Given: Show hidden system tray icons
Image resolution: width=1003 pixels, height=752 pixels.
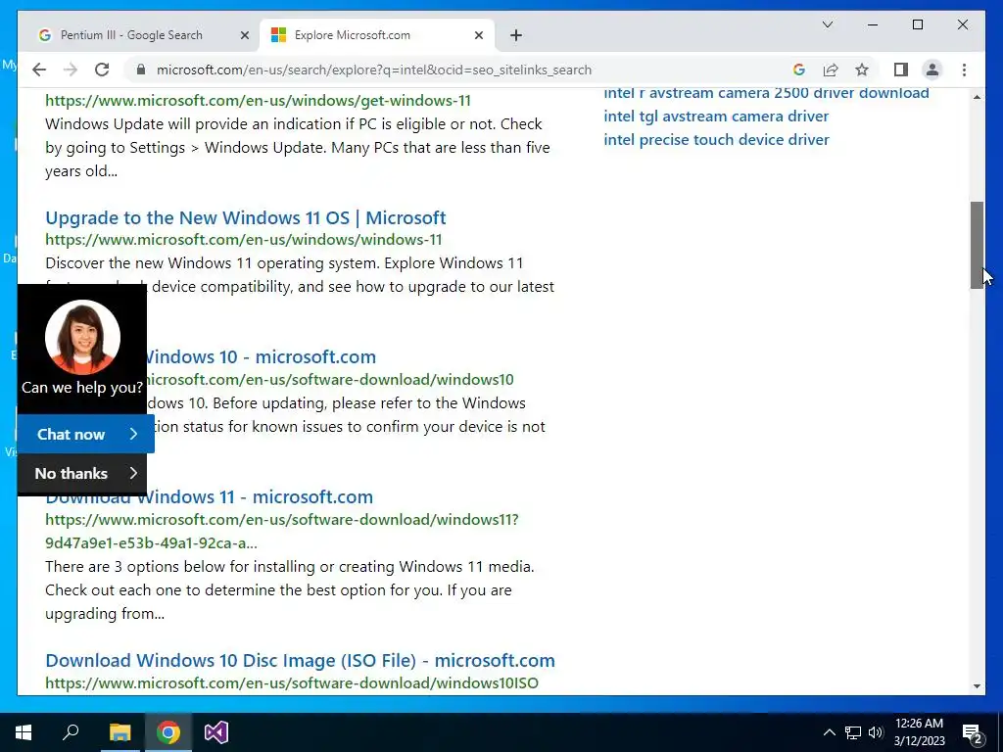Looking at the screenshot, I should click(829, 732).
